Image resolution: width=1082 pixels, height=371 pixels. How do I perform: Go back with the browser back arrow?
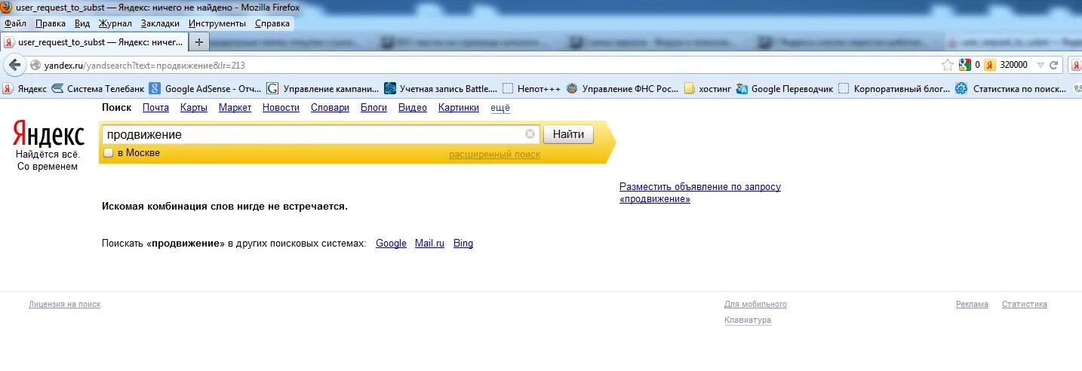click(x=14, y=65)
